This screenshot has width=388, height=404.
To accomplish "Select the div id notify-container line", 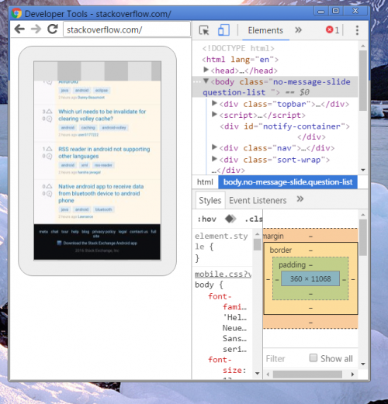I will click(285, 126).
